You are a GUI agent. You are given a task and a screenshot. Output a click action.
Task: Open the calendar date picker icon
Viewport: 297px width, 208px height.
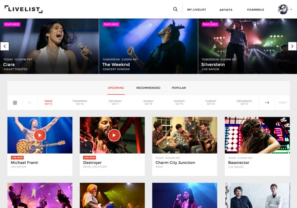(x=15, y=103)
